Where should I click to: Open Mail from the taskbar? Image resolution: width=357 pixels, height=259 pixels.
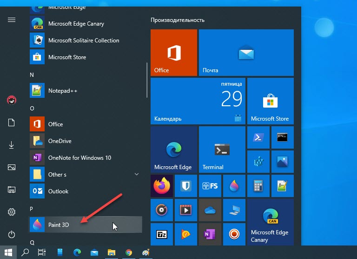tap(94, 252)
